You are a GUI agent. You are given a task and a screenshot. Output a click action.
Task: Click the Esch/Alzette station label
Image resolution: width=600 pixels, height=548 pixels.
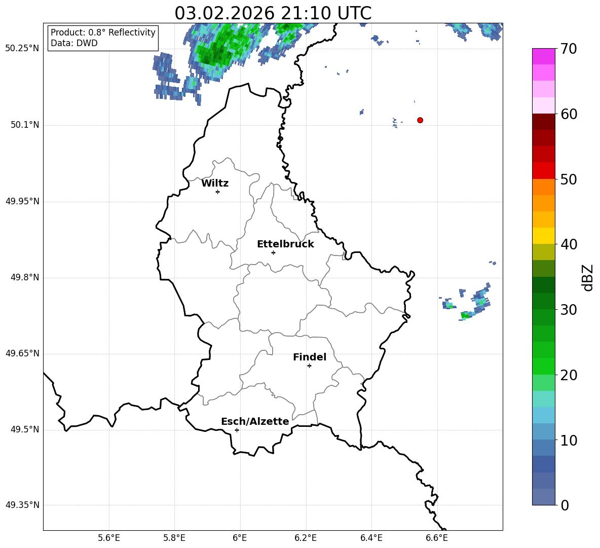(255, 421)
